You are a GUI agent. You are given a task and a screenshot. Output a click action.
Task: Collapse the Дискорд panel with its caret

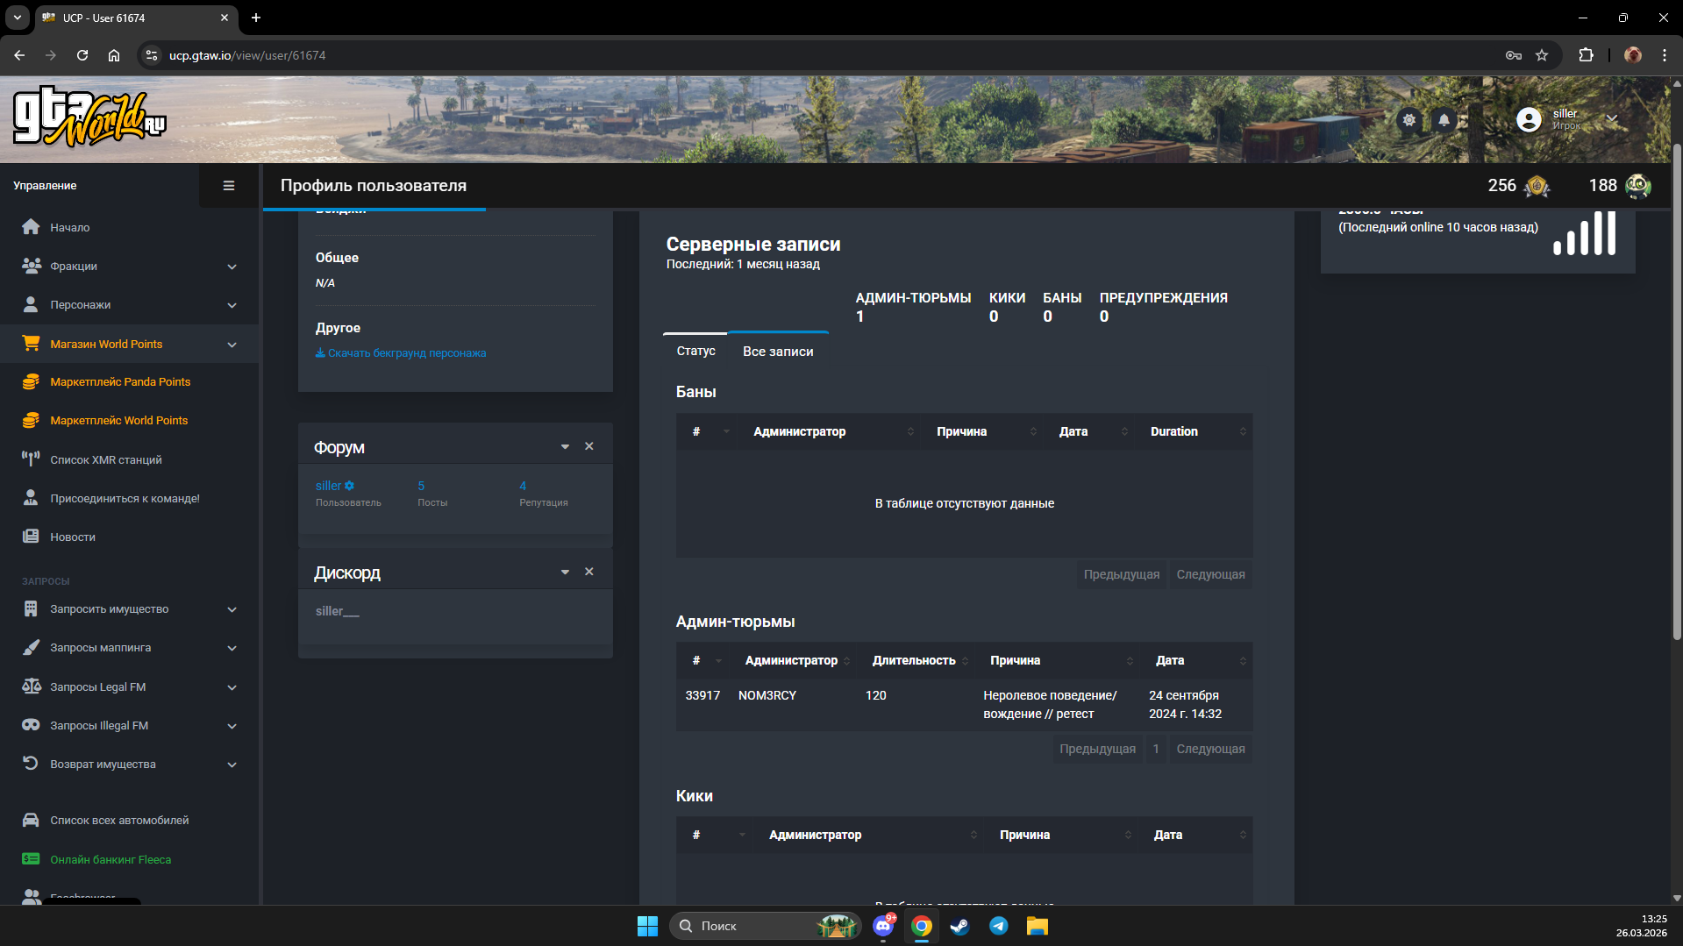tap(565, 573)
